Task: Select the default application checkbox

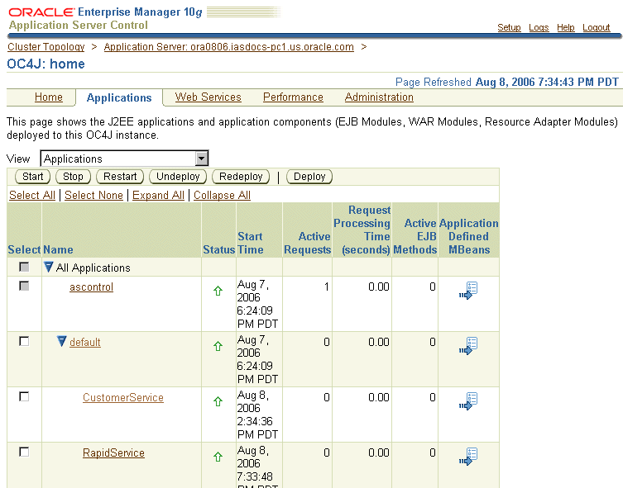Action: (24, 341)
